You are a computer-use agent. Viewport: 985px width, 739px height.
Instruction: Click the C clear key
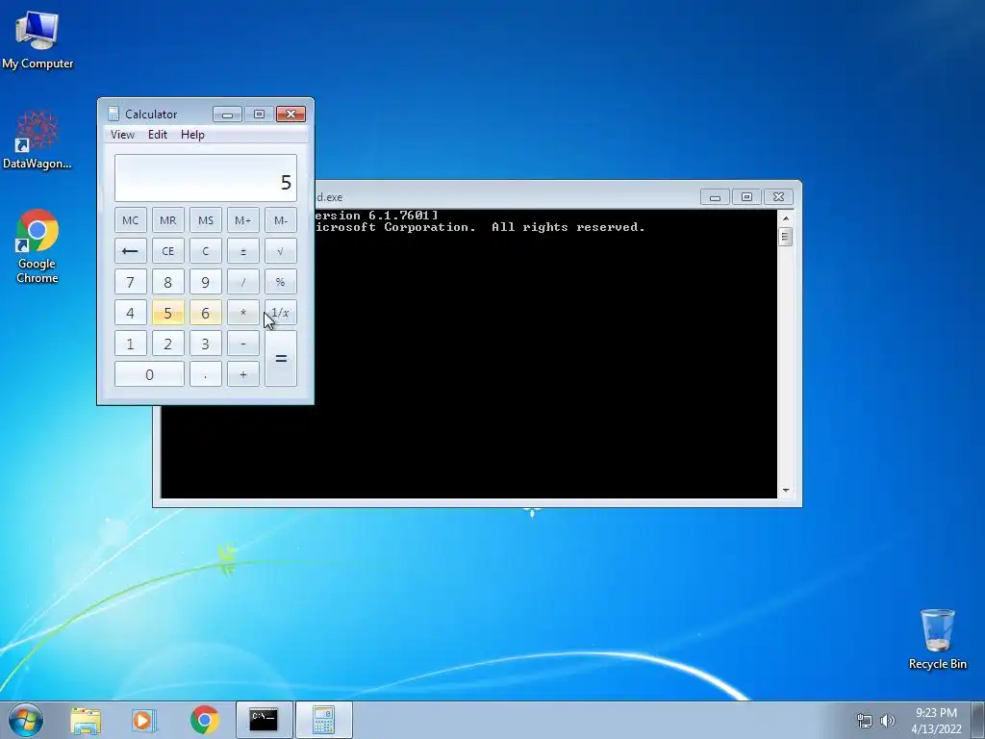(x=206, y=251)
